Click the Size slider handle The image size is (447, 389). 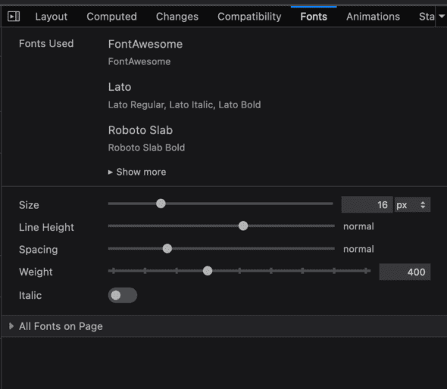(161, 204)
